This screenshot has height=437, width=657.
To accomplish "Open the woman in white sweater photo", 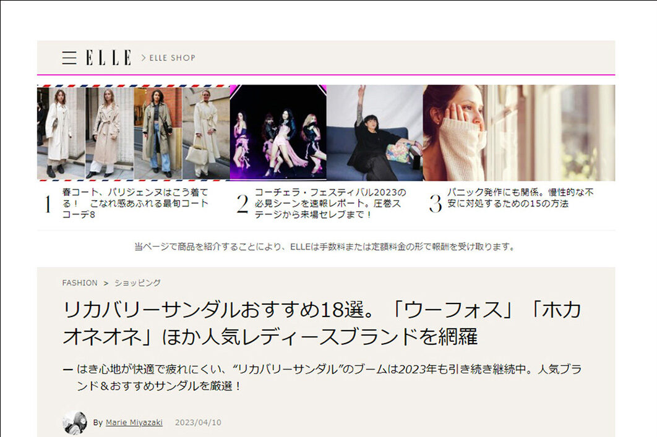I will [518, 132].
